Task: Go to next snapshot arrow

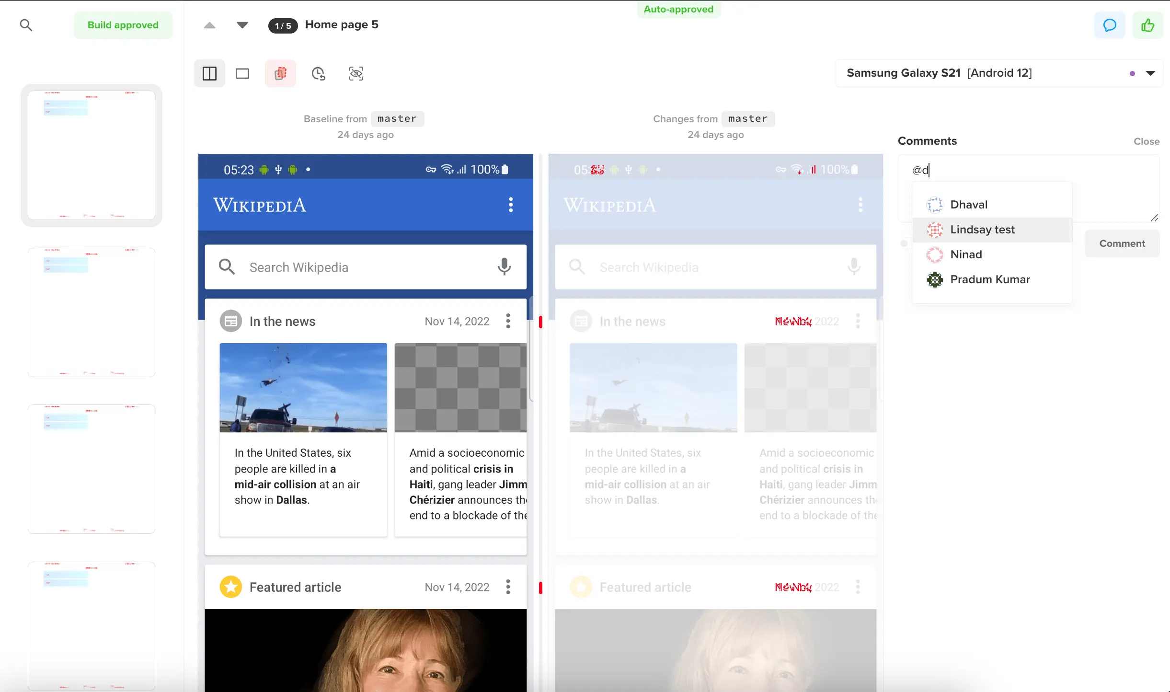Action: [x=242, y=25]
